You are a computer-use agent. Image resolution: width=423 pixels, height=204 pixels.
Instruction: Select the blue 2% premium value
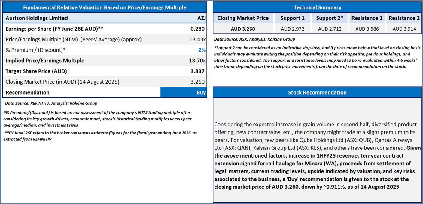(x=202, y=50)
